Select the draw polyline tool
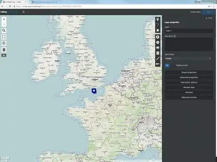 point(158,25)
